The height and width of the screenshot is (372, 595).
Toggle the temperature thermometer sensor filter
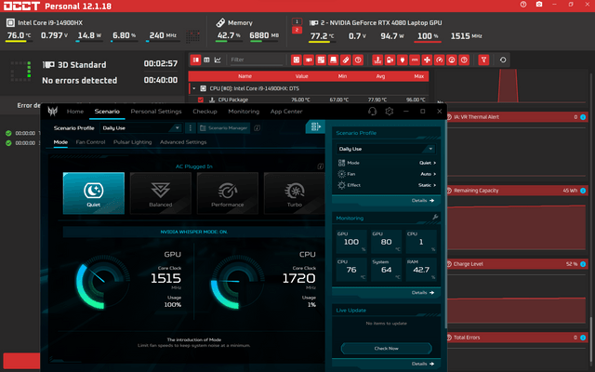point(377,60)
